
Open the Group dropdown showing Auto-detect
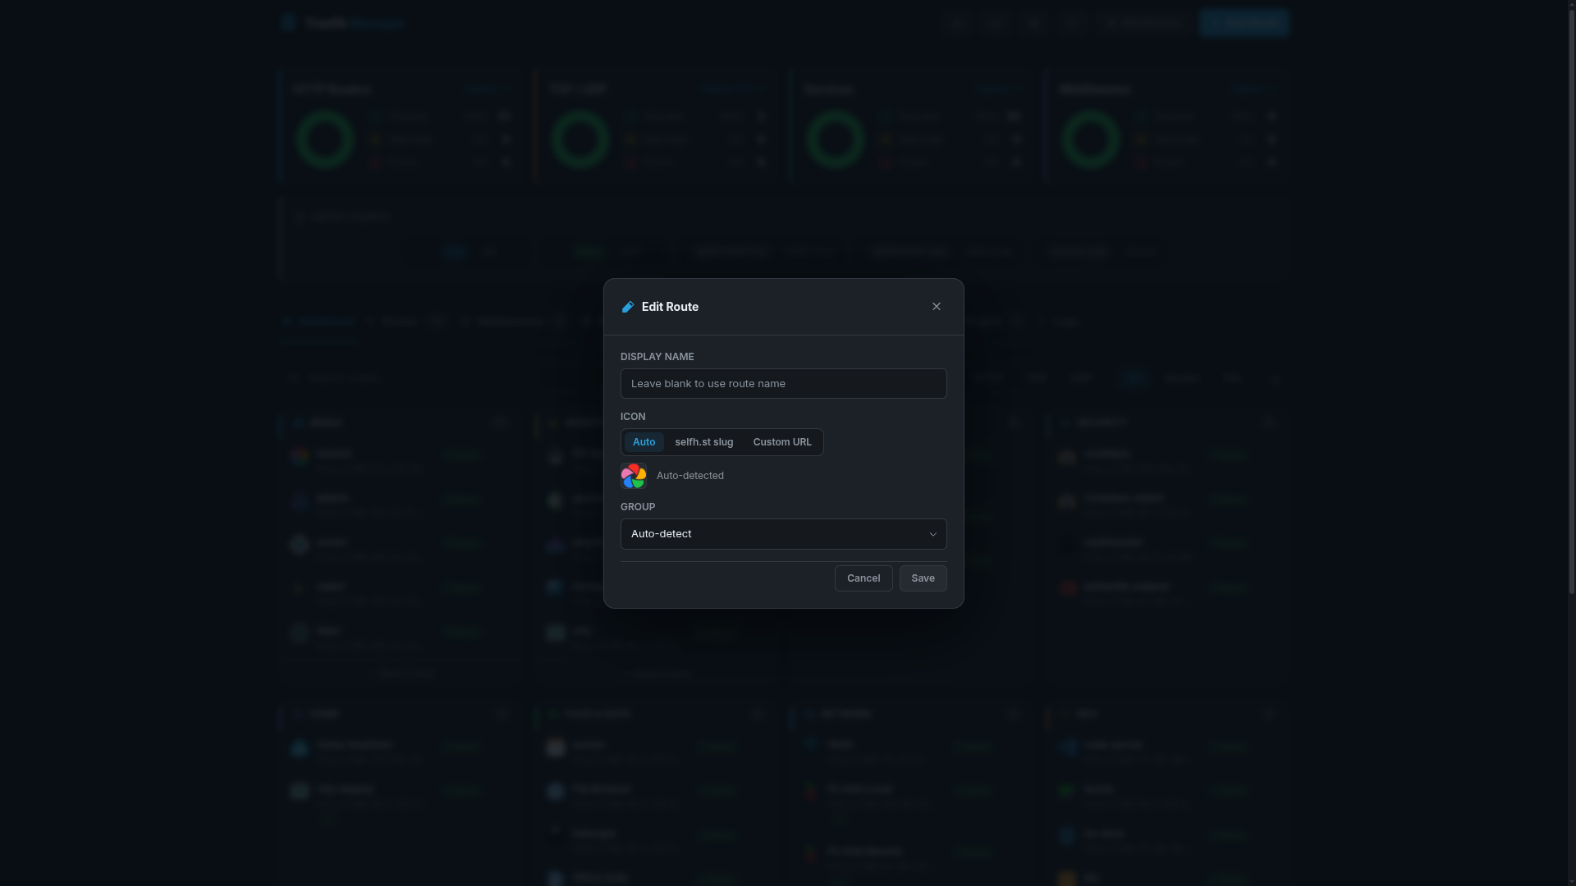click(x=783, y=534)
